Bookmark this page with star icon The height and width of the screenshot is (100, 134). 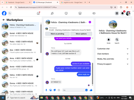(115, 7)
